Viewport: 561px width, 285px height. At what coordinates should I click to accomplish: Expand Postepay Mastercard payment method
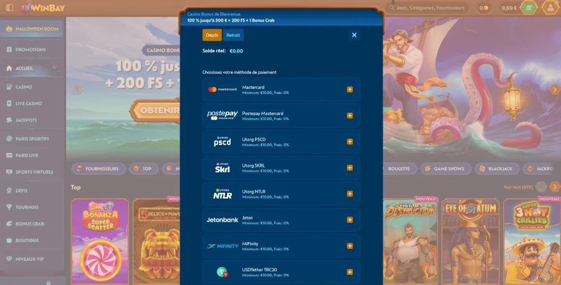pyautogui.click(x=350, y=116)
